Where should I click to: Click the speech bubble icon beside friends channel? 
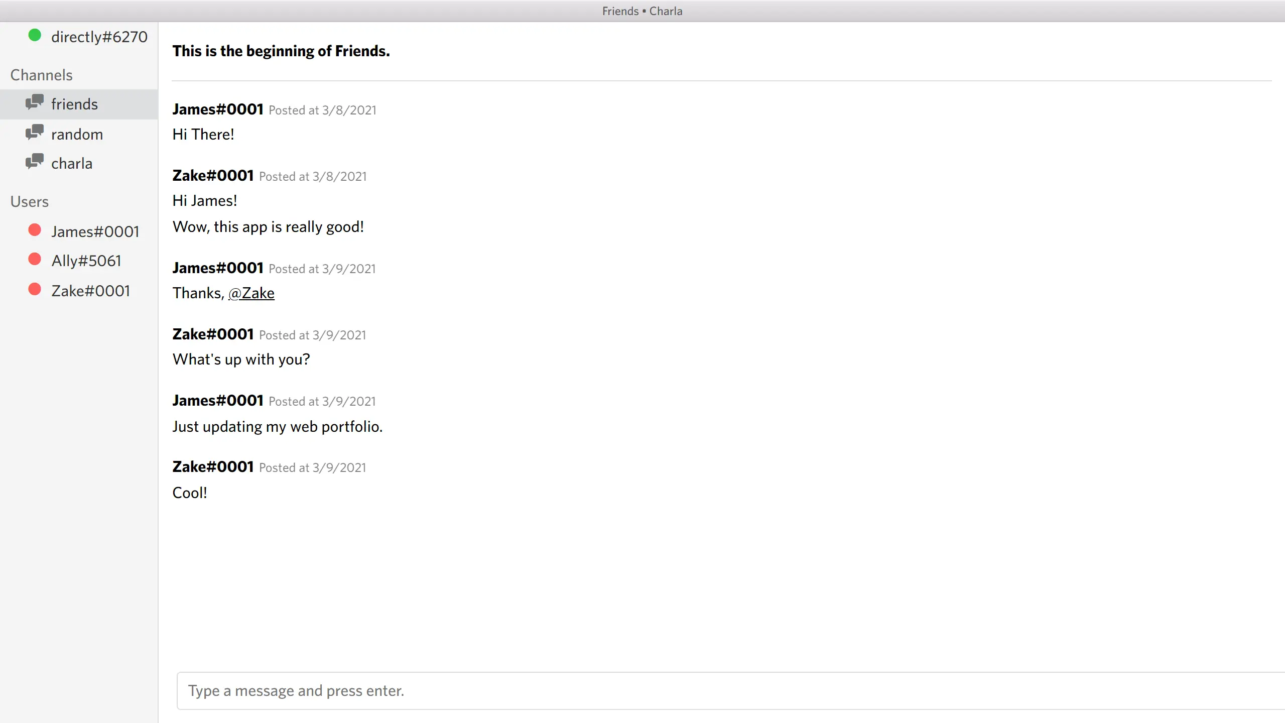coord(36,103)
